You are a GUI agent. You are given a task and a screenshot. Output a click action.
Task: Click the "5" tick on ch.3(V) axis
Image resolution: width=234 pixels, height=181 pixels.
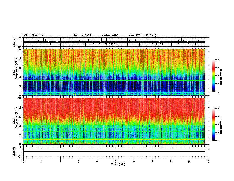pos(21,147)
